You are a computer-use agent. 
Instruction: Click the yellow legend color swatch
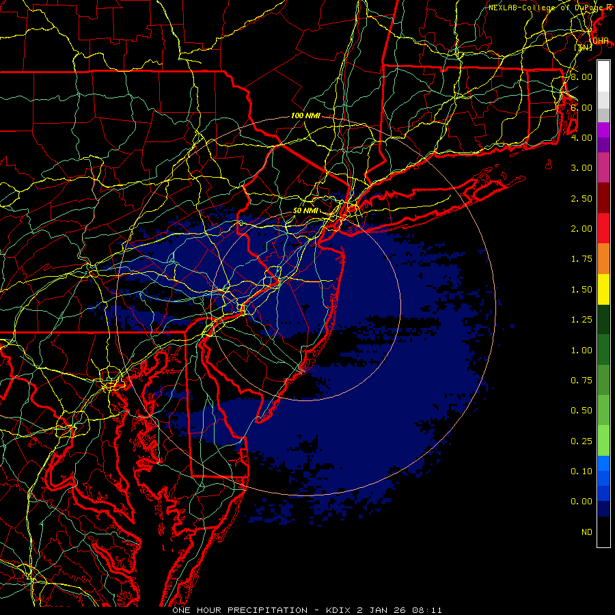click(x=603, y=290)
